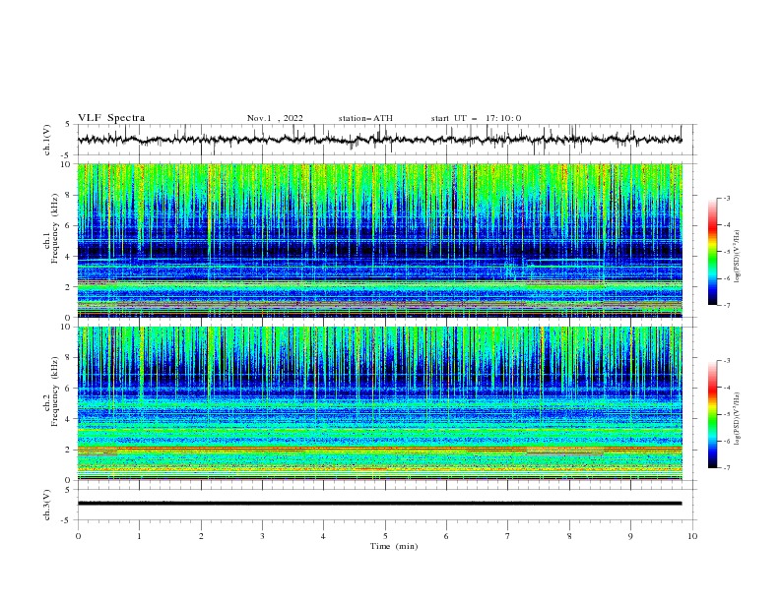Image resolution: width=780 pixels, height=602 pixels.
Task: Click the "9" tick on Time axis
Action: (x=630, y=536)
